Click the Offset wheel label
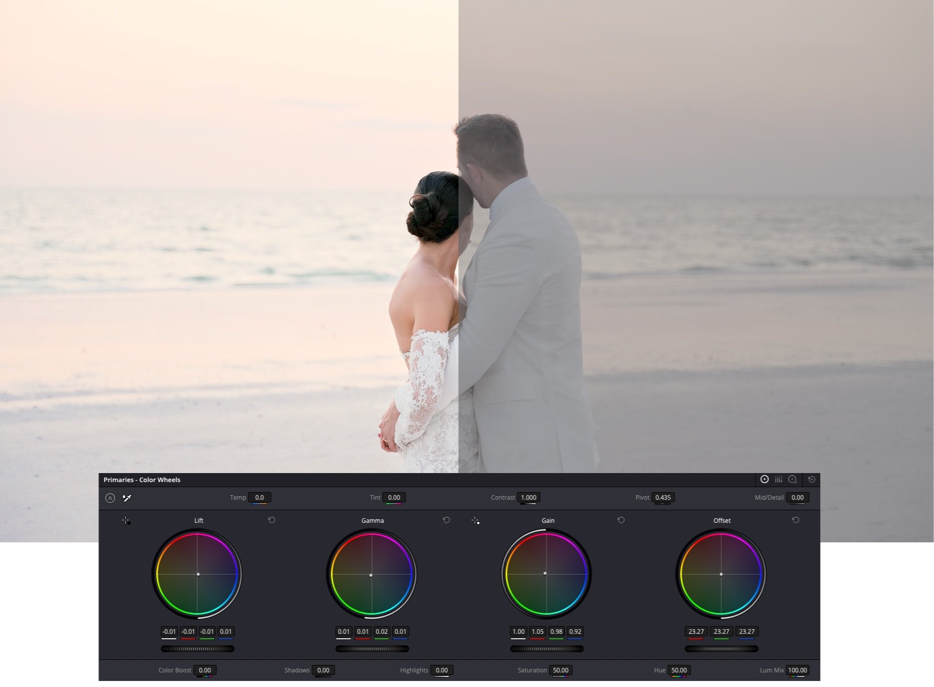 722,521
